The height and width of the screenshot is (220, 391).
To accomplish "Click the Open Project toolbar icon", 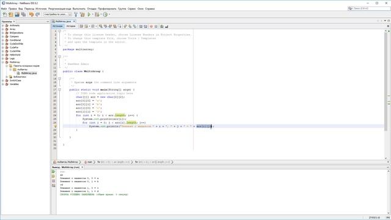I will 17,15.
